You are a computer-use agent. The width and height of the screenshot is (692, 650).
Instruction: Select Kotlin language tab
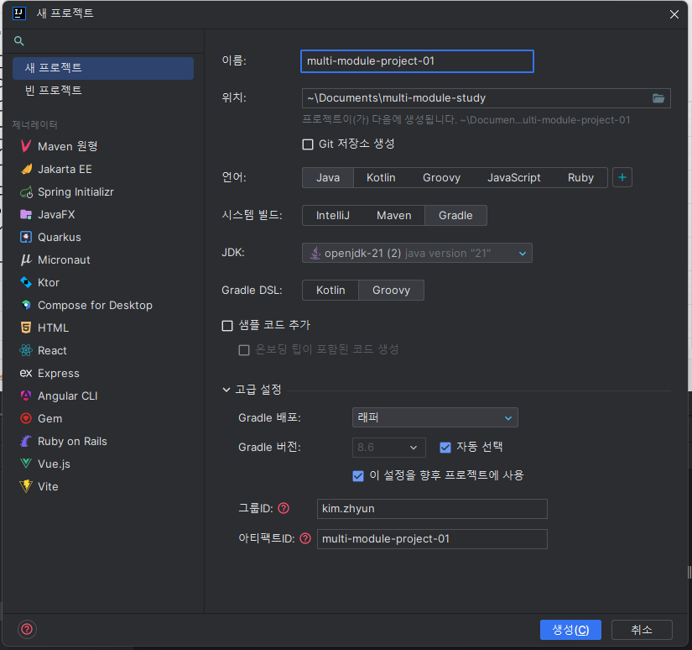(381, 178)
